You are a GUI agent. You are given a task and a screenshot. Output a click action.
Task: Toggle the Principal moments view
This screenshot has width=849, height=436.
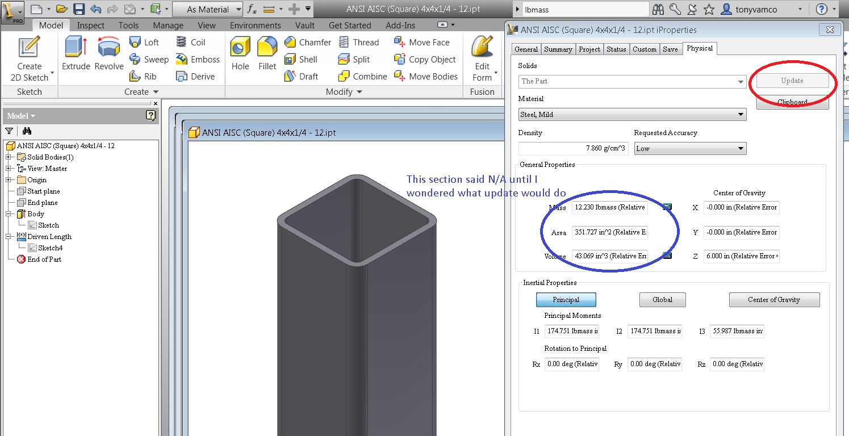coord(566,299)
